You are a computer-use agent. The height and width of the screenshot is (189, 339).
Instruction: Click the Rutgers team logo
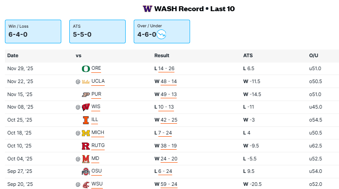(x=86, y=146)
